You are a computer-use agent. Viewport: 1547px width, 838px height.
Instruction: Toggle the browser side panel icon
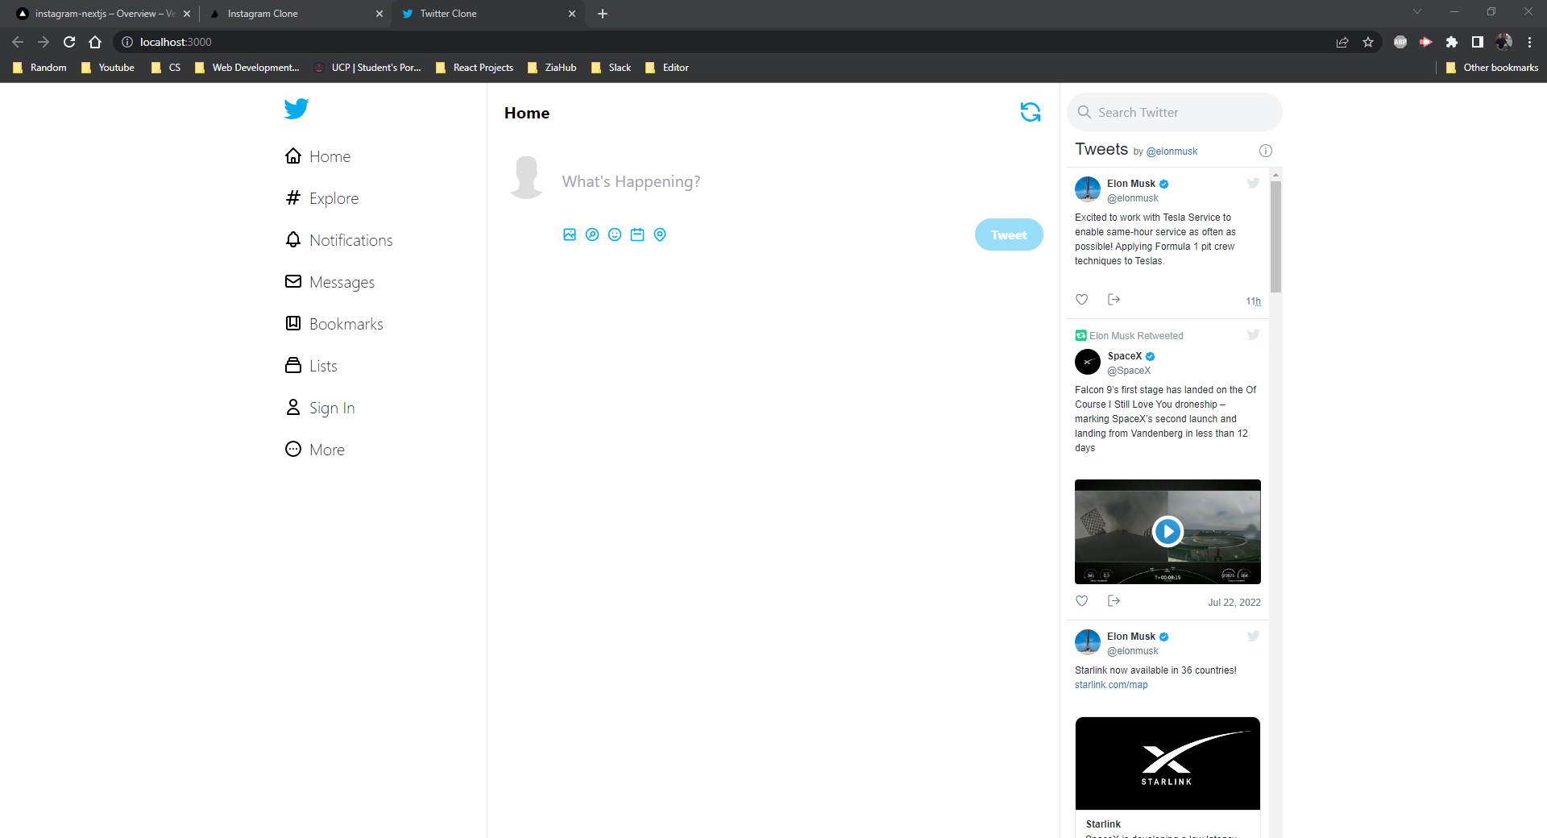click(1478, 42)
